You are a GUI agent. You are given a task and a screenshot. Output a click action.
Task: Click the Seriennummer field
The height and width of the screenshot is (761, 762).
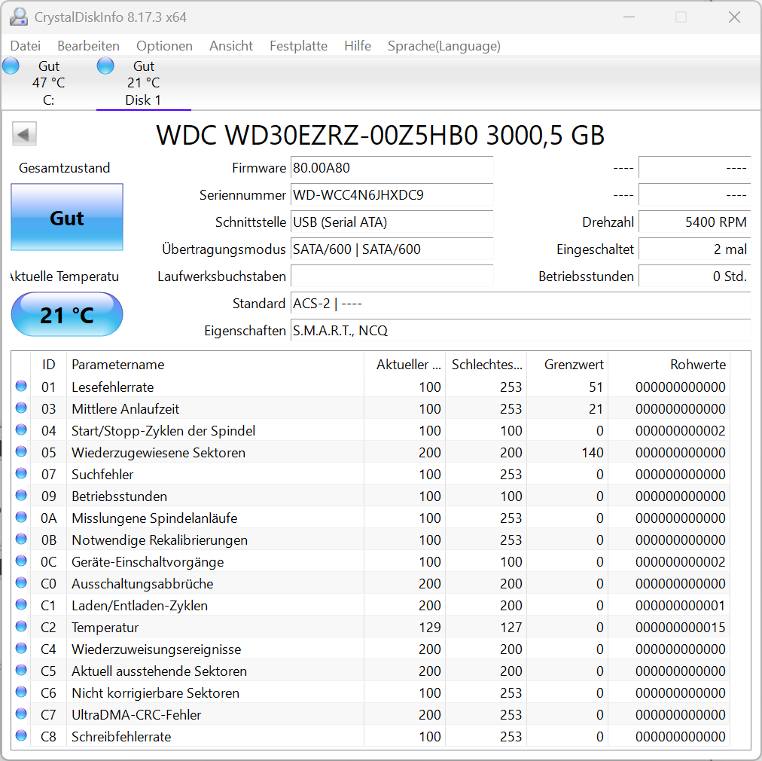point(392,194)
